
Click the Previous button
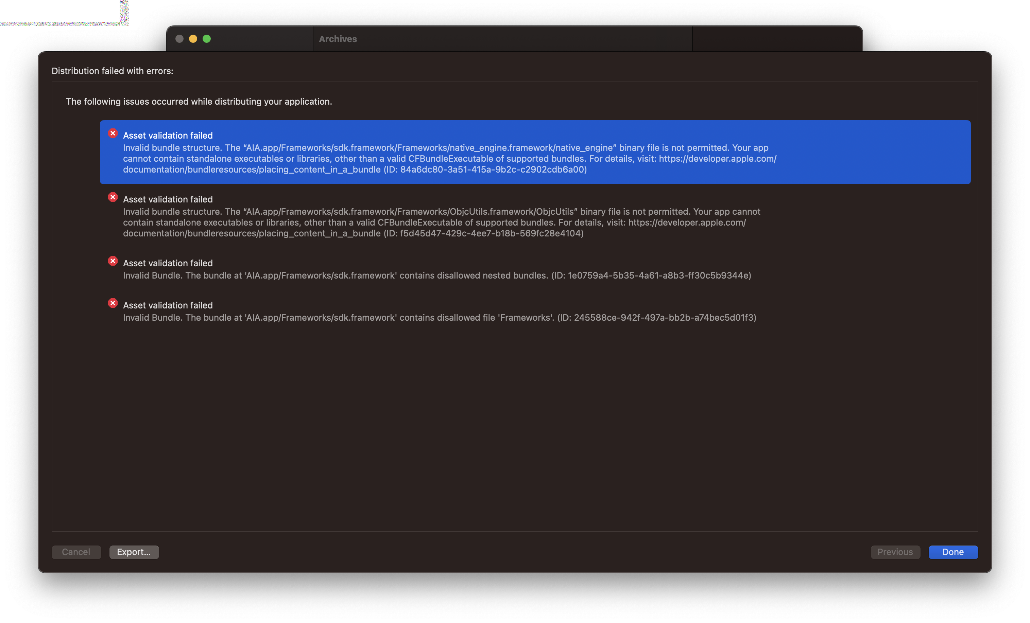[x=895, y=552]
